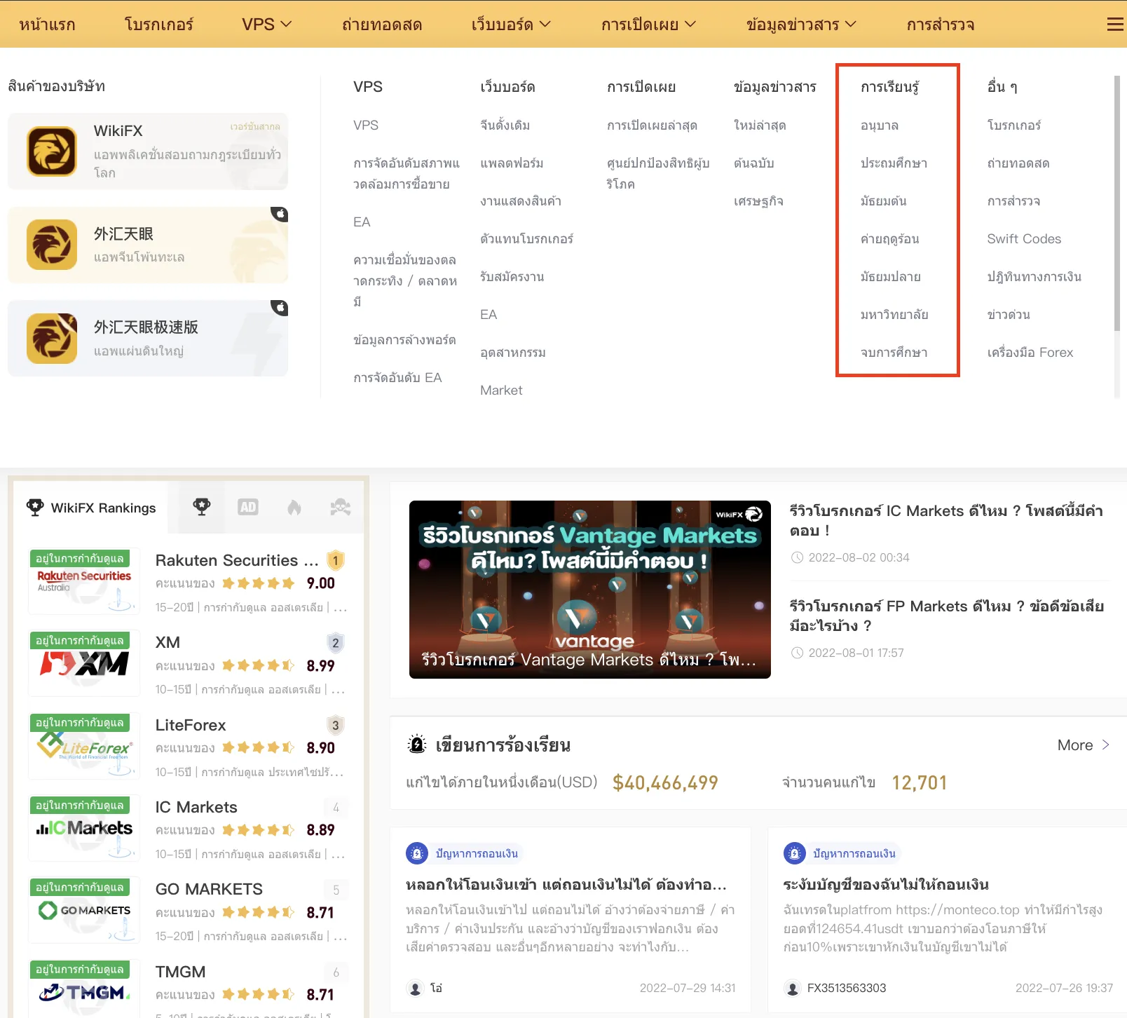Image resolution: width=1127 pixels, height=1018 pixels.
Task: Open ตัวแทนโบรกเกอร์ link under เว็บบอร์ด
Action: 526,239
